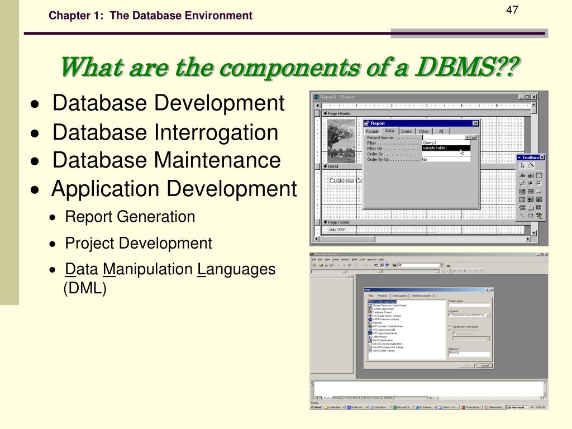Select the Combo Box tool in Toolbox
The image size is (572, 429).
522,192
